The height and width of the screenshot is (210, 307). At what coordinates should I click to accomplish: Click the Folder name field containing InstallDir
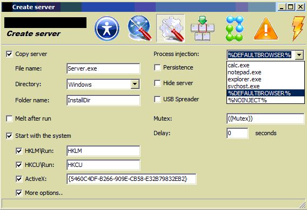[103, 100]
